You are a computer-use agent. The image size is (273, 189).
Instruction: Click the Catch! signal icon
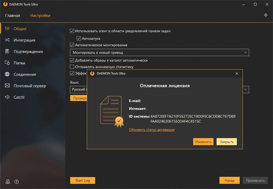[x=7, y=97]
